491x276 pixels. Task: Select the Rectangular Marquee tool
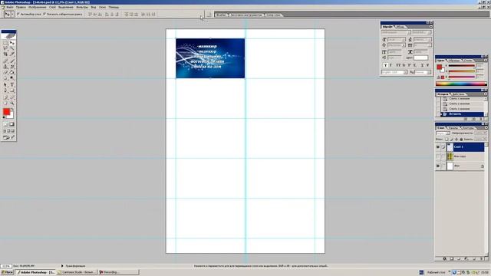(x=5, y=43)
